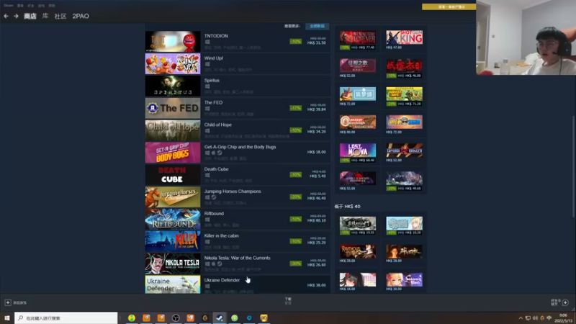Screen dimensions: 576x324
Task: Click the Get-A-Grip HK$ 18.00 price
Action: click(316, 152)
